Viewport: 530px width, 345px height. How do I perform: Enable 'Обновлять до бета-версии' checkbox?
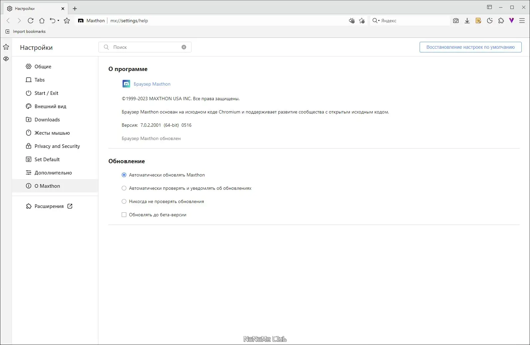[124, 215]
